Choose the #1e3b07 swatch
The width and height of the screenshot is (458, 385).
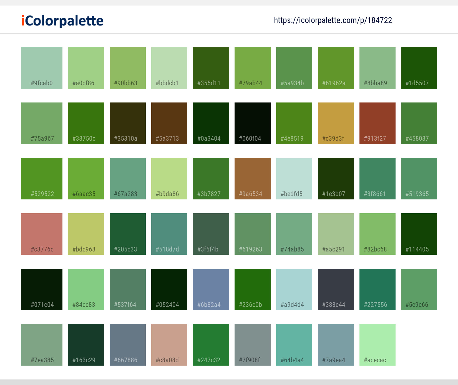(336, 179)
